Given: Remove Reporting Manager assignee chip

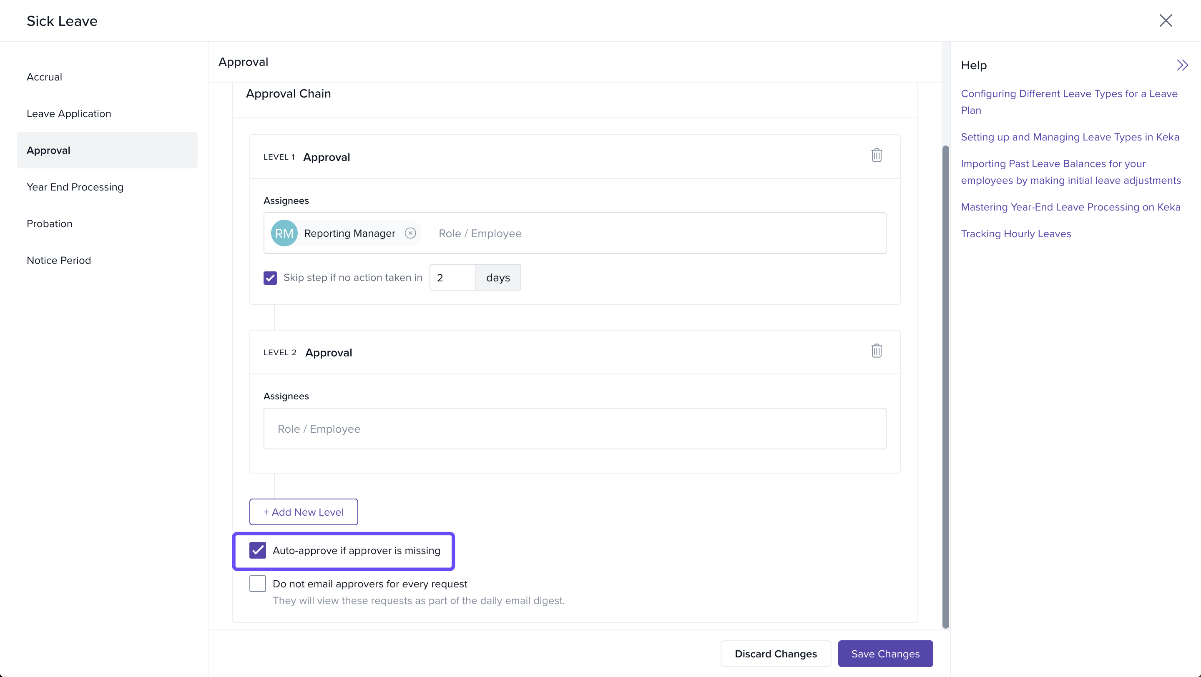Looking at the screenshot, I should [x=410, y=233].
